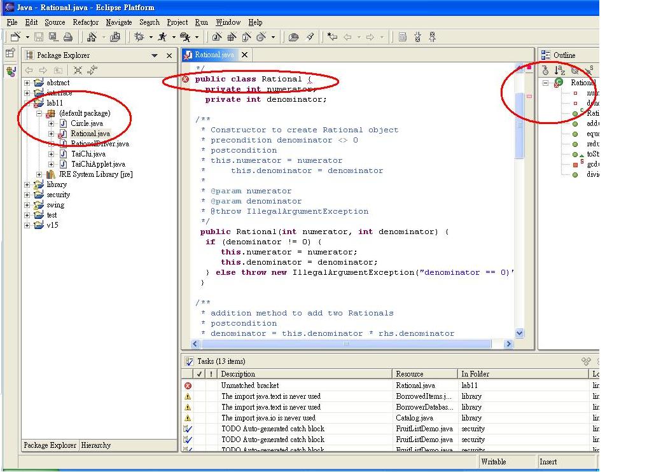Click error marker beside public class Rational
Viewport: 654px width, 472px height.
click(x=186, y=80)
